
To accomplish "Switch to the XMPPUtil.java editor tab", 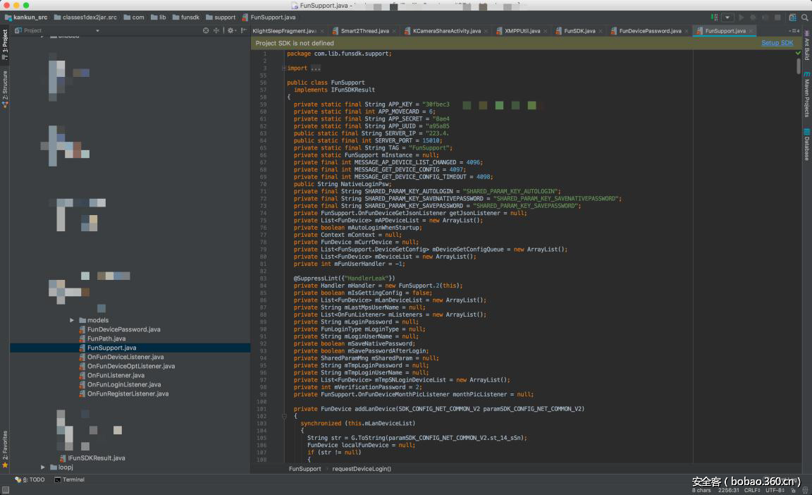I will [x=522, y=31].
